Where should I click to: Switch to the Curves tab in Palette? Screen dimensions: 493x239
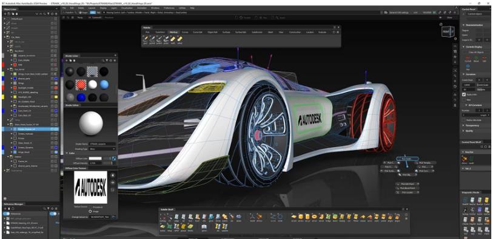(185, 32)
